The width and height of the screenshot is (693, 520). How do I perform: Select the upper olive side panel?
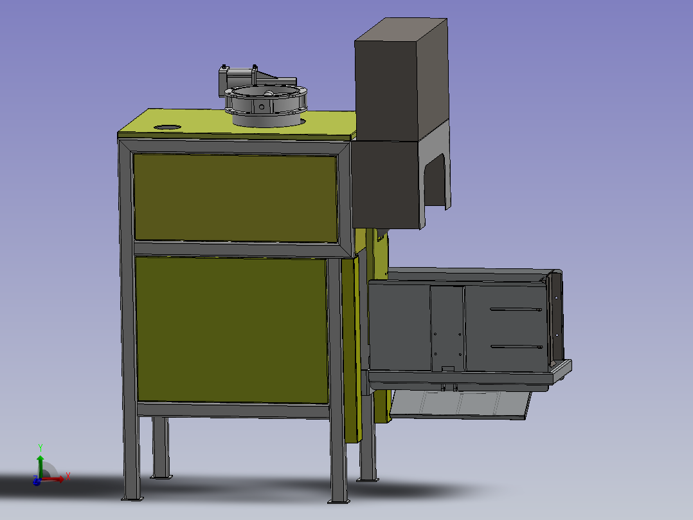tap(236, 198)
